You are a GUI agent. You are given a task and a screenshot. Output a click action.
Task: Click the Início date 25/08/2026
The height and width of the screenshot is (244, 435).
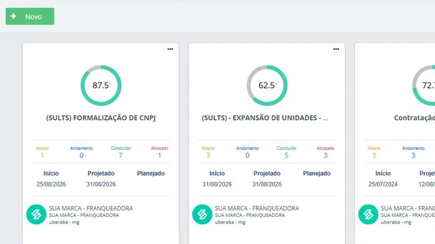(x=51, y=184)
